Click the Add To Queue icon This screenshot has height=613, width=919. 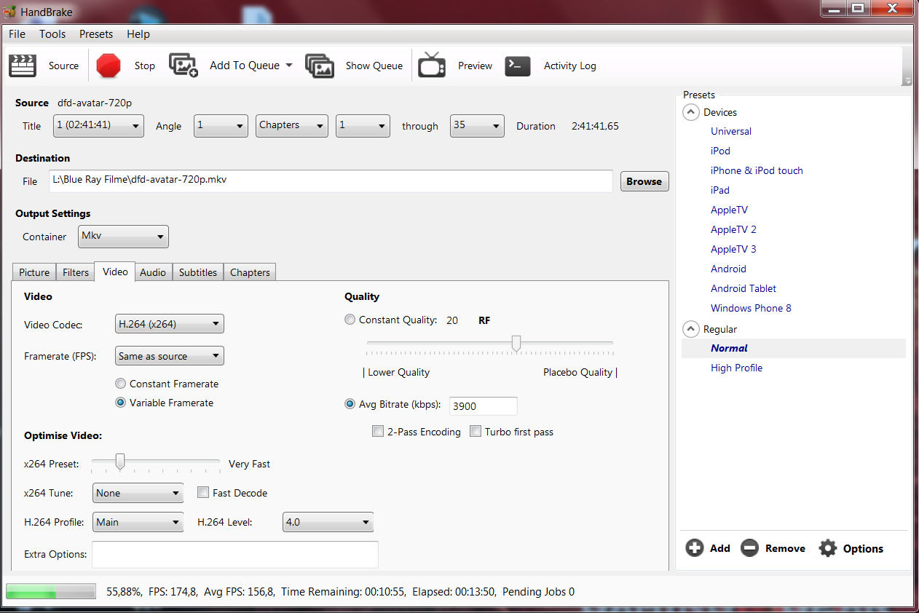pyautogui.click(x=184, y=66)
